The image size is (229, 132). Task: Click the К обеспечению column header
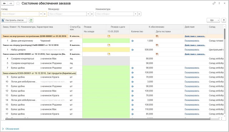pos(156,27)
